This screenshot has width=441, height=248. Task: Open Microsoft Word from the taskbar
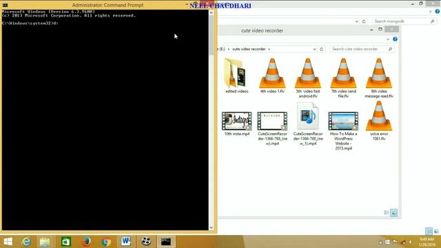[125, 242]
